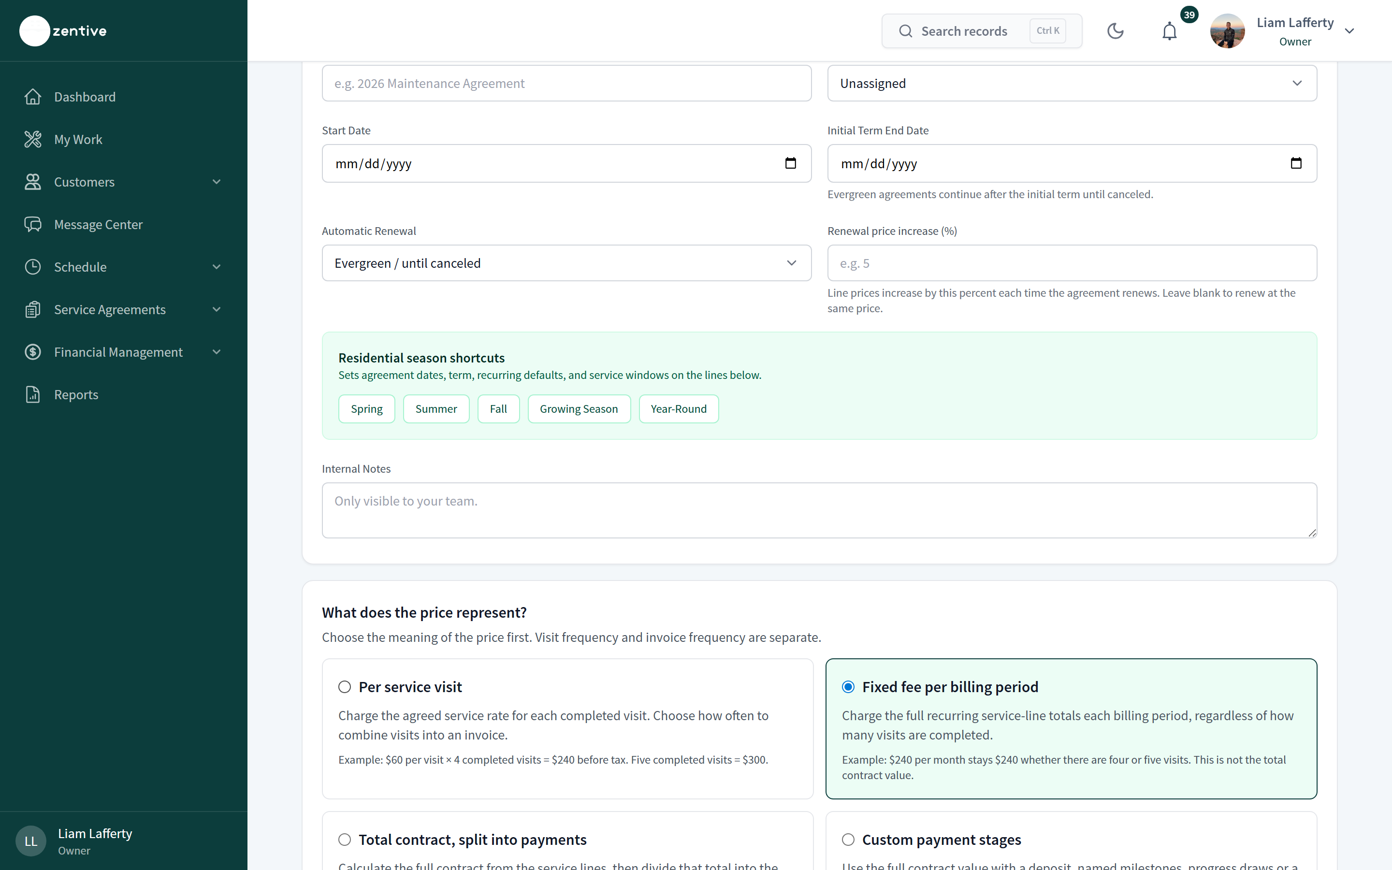Viewport: 1392px width, 870px height.
Task: Click the search magnifier icon
Action: point(905,31)
